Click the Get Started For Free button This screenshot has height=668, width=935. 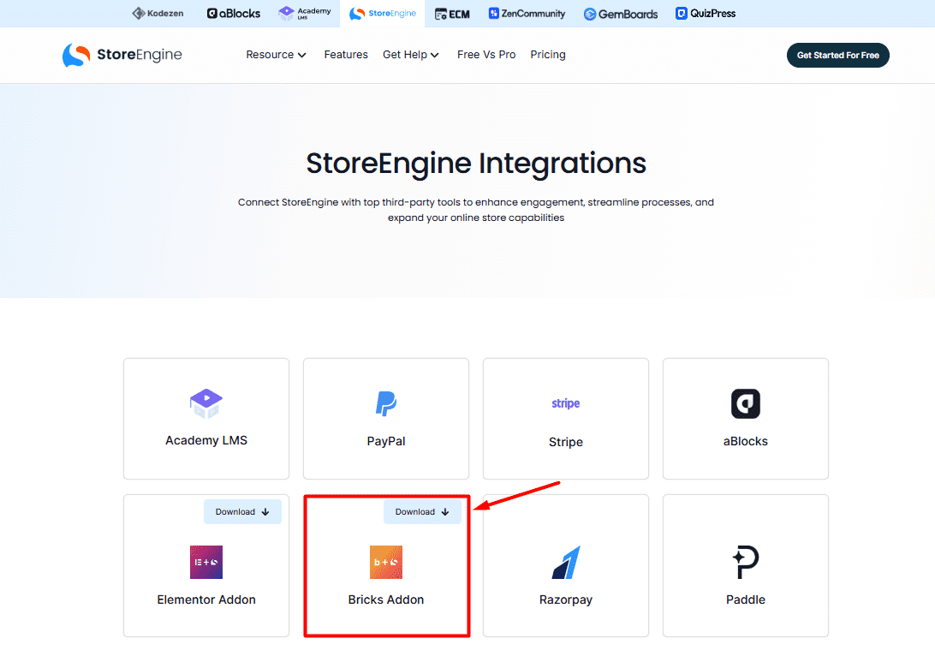tap(837, 54)
